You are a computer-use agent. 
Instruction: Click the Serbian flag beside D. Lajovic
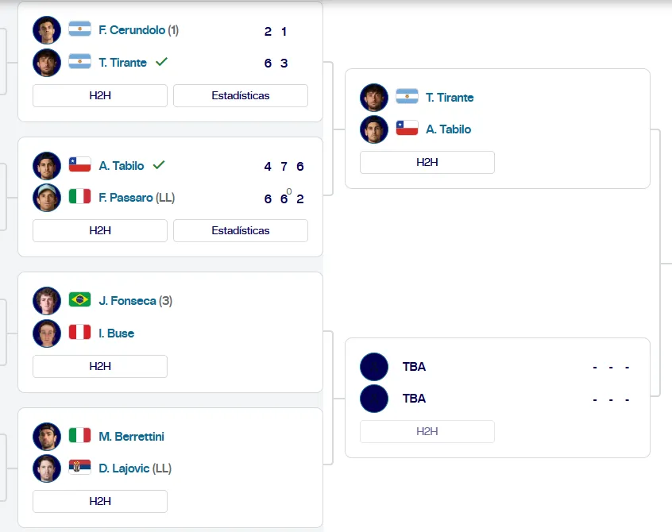(x=79, y=468)
